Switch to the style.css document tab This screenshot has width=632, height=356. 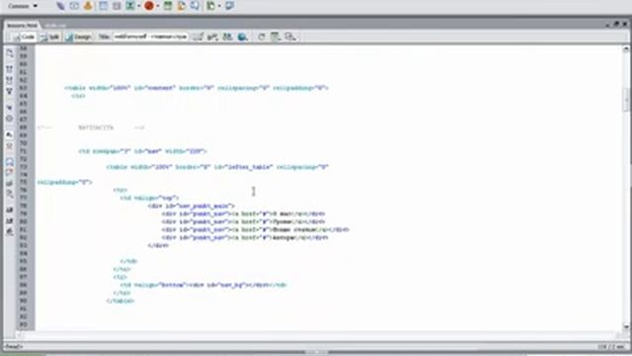pos(55,26)
